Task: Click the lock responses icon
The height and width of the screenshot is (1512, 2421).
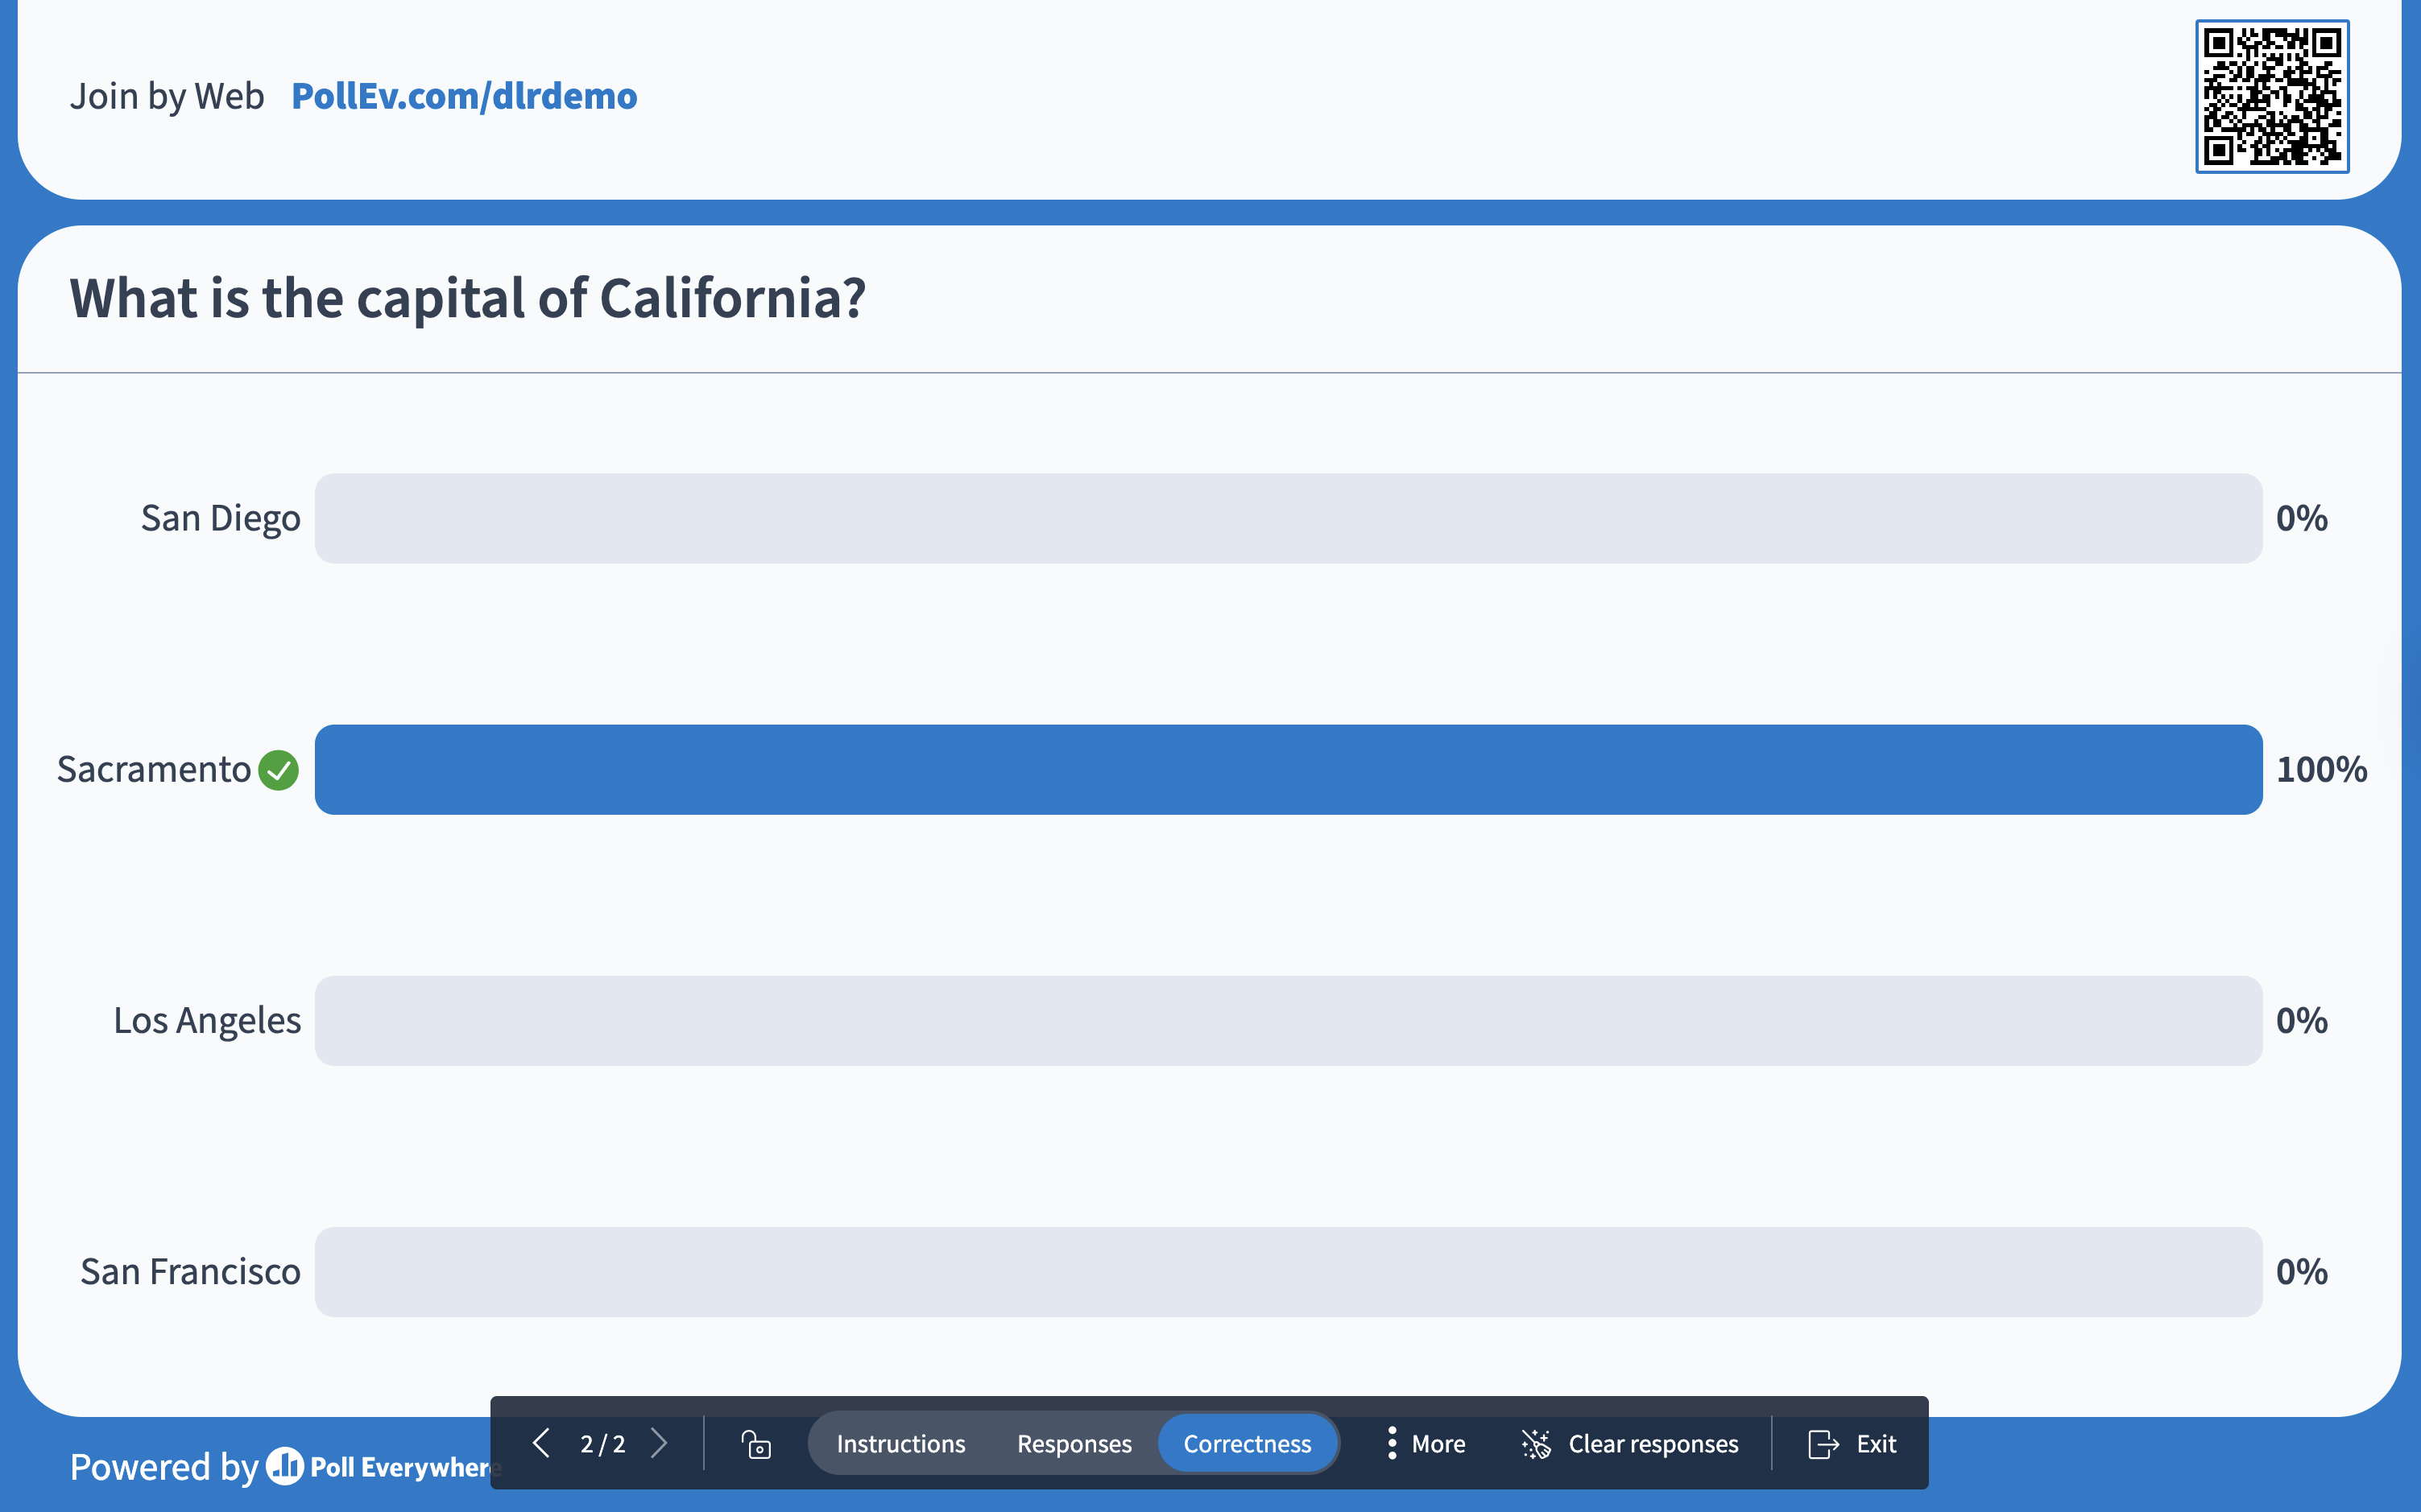Action: (x=756, y=1444)
